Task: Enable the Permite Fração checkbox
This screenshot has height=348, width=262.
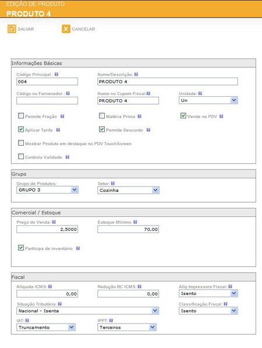Action: [21, 115]
